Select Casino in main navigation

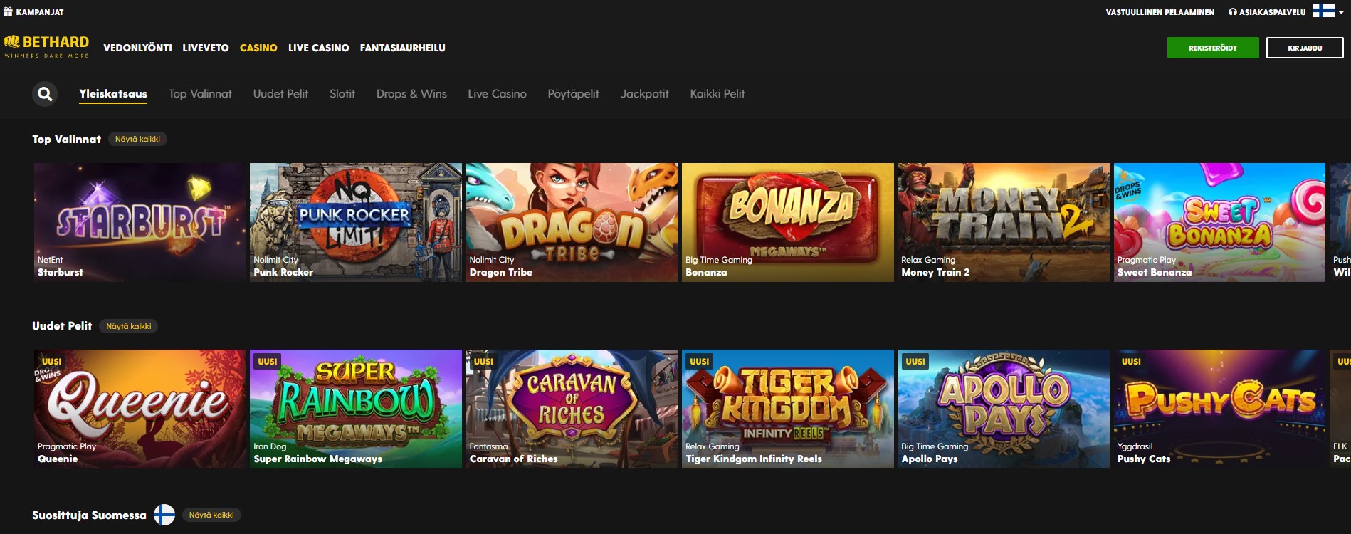(258, 48)
